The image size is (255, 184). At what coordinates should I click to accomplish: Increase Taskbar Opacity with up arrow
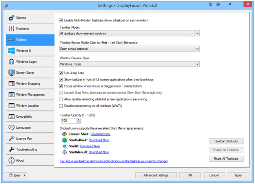[78, 120]
